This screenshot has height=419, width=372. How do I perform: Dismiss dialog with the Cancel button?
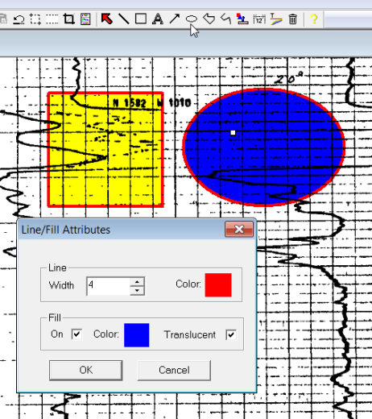(x=174, y=370)
